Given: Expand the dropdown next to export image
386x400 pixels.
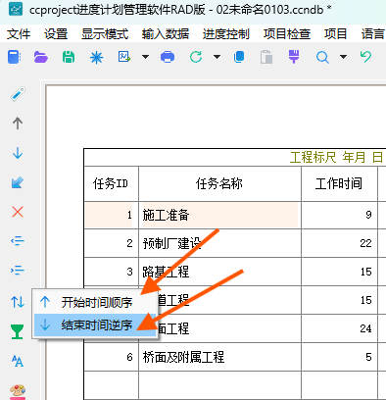Looking at the screenshot, I should 145,57.
